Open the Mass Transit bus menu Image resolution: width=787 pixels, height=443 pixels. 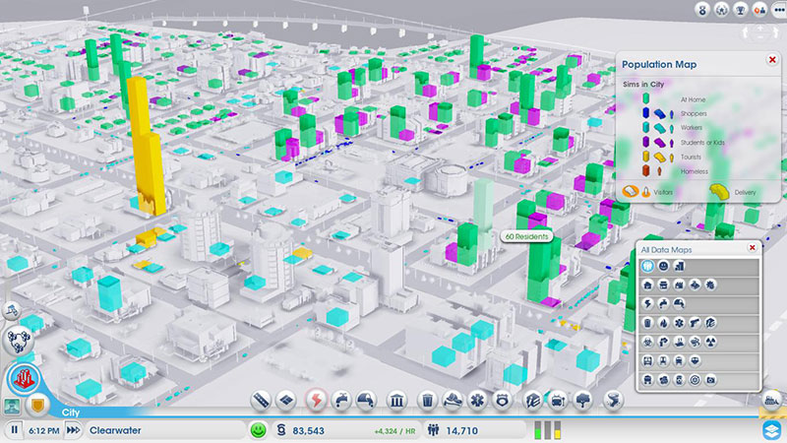[x=558, y=401]
